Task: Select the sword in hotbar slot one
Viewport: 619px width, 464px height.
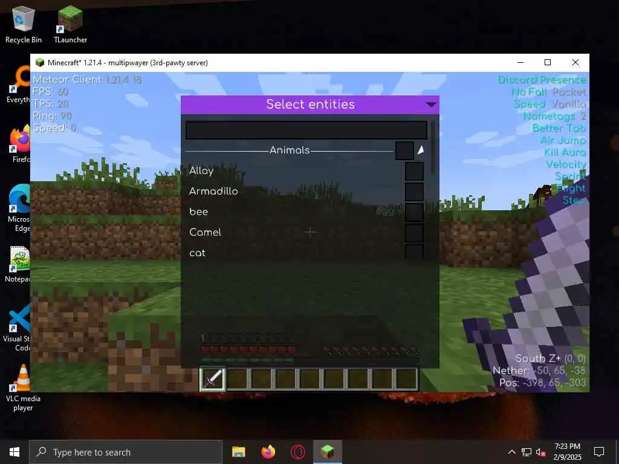Action: pos(213,379)
